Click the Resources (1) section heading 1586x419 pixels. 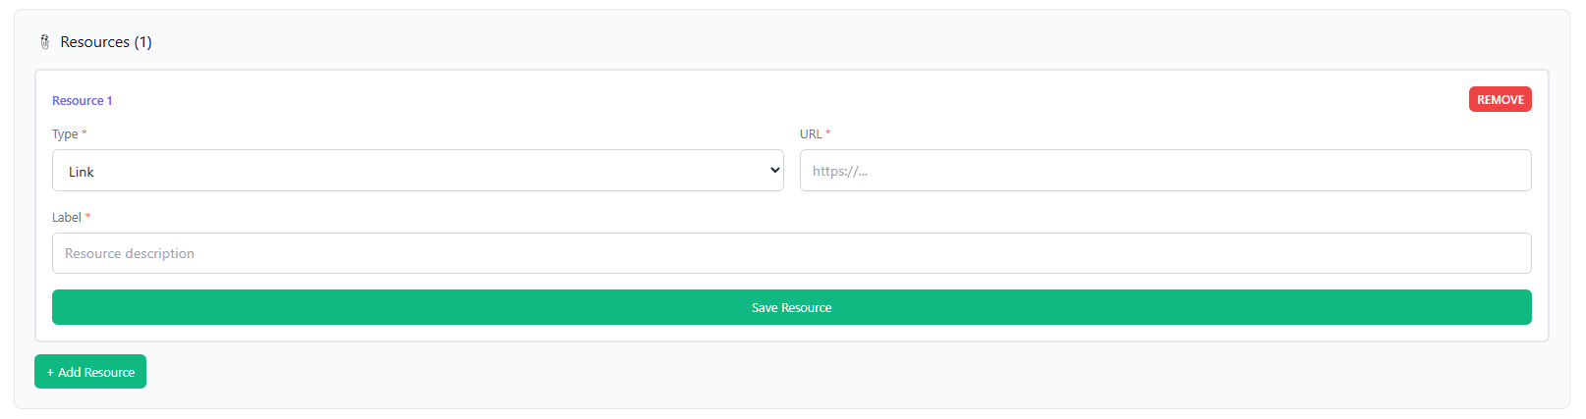pos(105,42)
